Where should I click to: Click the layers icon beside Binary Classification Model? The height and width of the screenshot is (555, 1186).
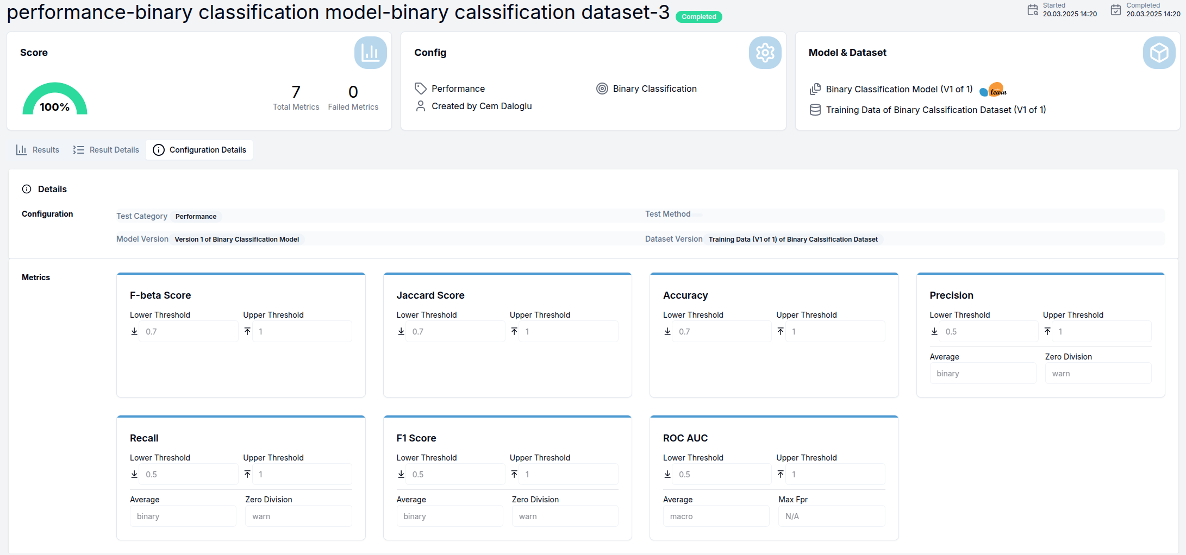[815, 89]
